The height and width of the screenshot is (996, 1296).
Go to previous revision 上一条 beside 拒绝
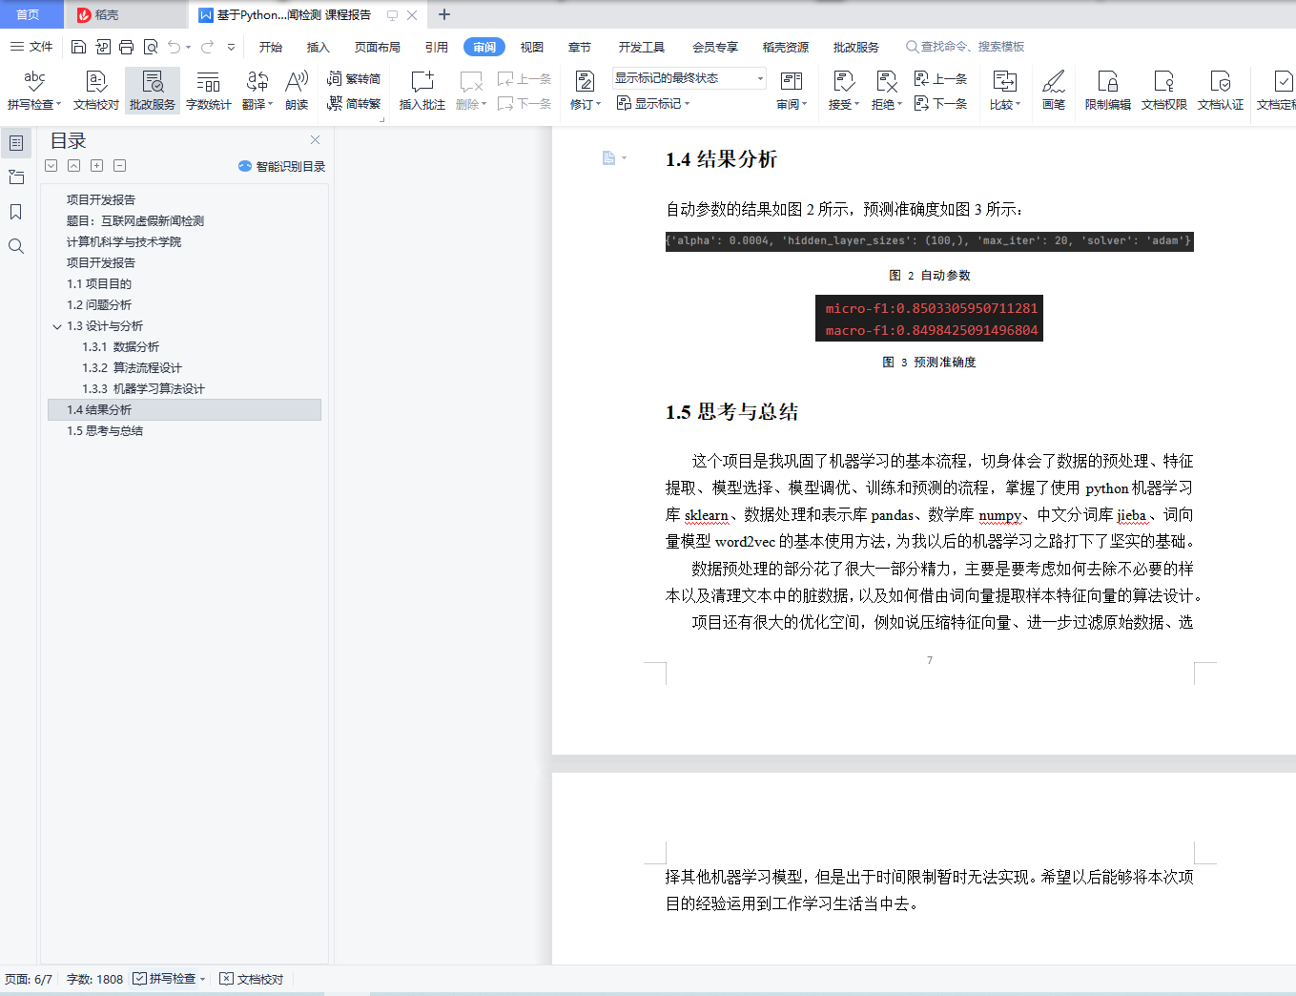point(940,78)
